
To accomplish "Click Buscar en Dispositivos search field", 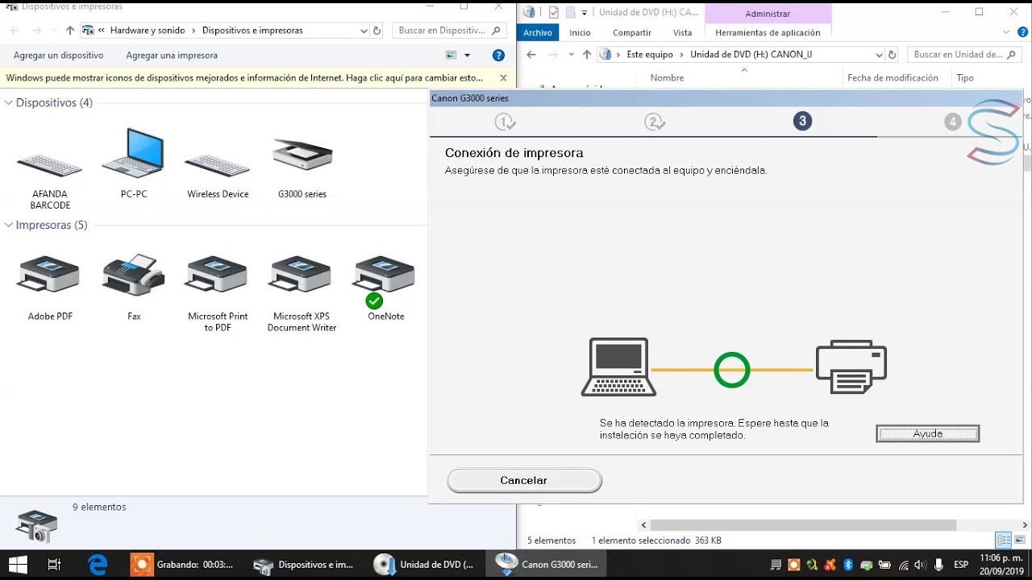I will (x=449, y=31).
